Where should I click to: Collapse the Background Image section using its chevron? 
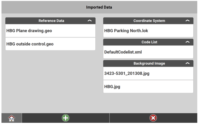[x=187, y=64]
